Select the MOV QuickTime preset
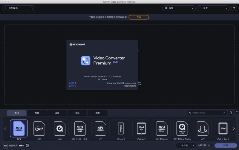239x150 pixels. click(x=60, y=128)
